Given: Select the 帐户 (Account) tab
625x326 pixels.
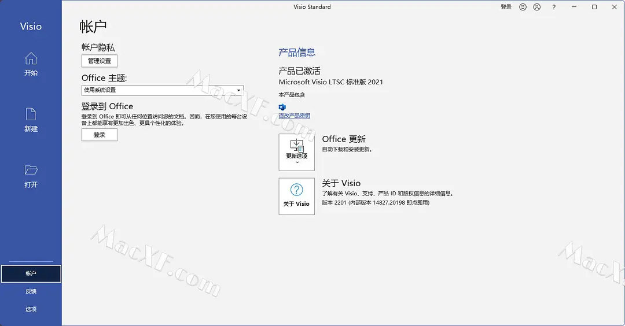Looking at the screenshot, I should (x=31, y=273).
